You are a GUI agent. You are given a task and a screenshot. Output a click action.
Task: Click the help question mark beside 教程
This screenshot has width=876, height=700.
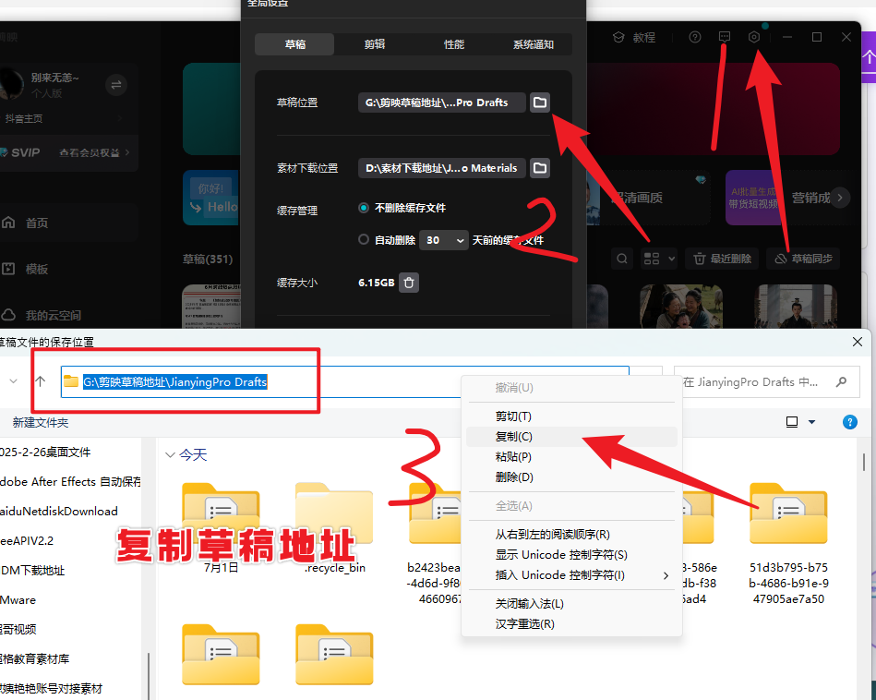695,37
